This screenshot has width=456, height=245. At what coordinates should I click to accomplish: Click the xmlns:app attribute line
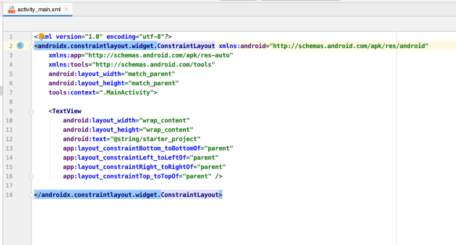point(141,55)
